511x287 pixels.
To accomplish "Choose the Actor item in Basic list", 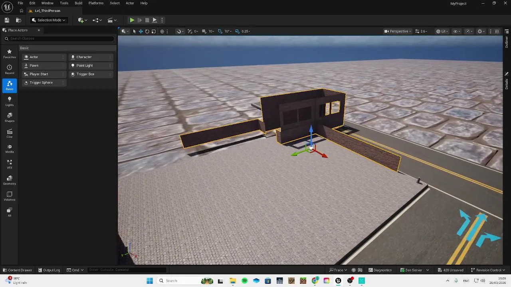I will pyautogui.click(x=44, y=57).
